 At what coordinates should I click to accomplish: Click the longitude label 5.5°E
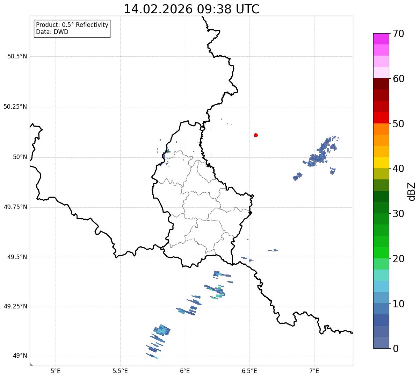[120, 371]
